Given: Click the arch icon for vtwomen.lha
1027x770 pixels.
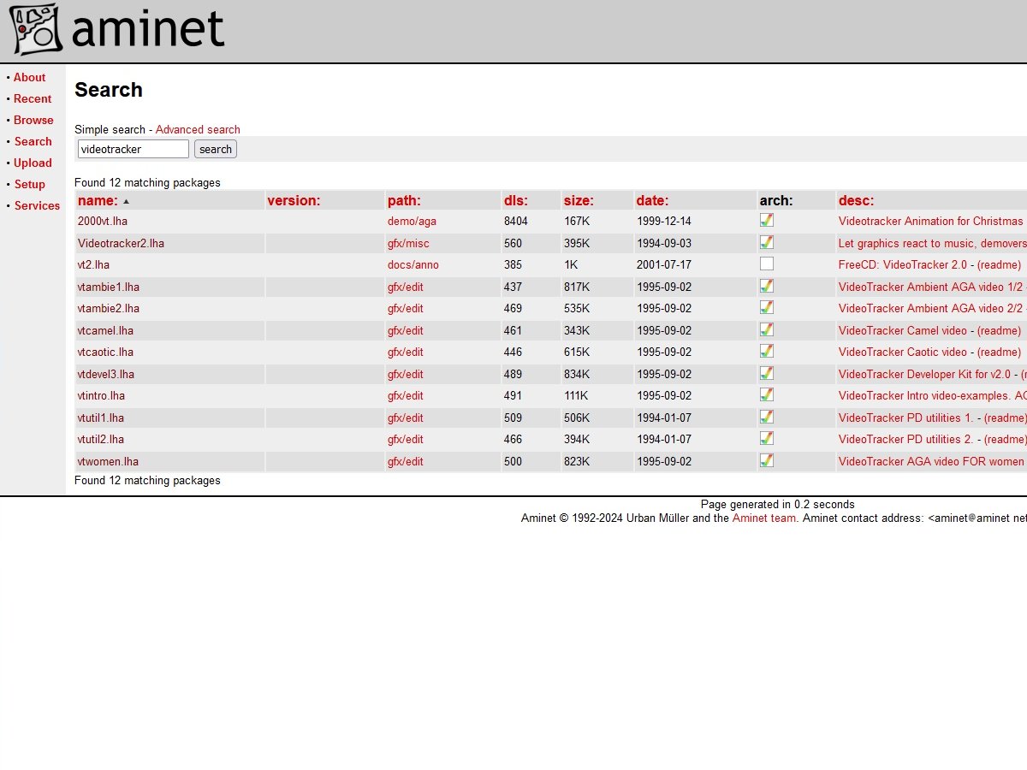Looking at the screenshot, I should pyautogui.click(x=767, y=461).
